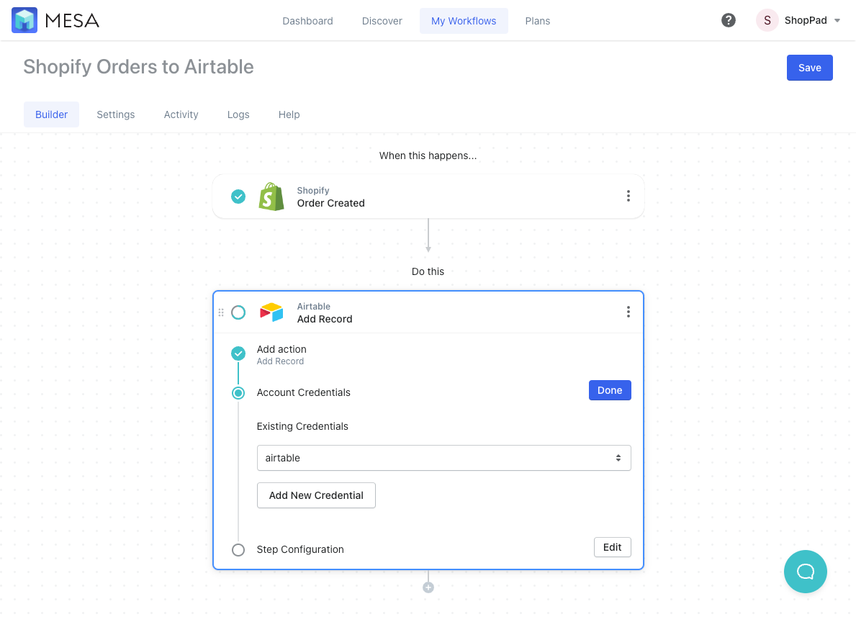Switch to the Builder tab
856x622 pixels.
pos(51,114)
